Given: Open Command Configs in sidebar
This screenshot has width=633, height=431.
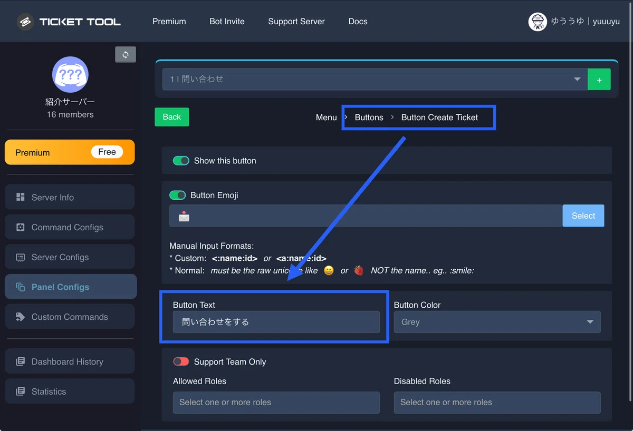Looking at the screenshot, I should 70,227.
